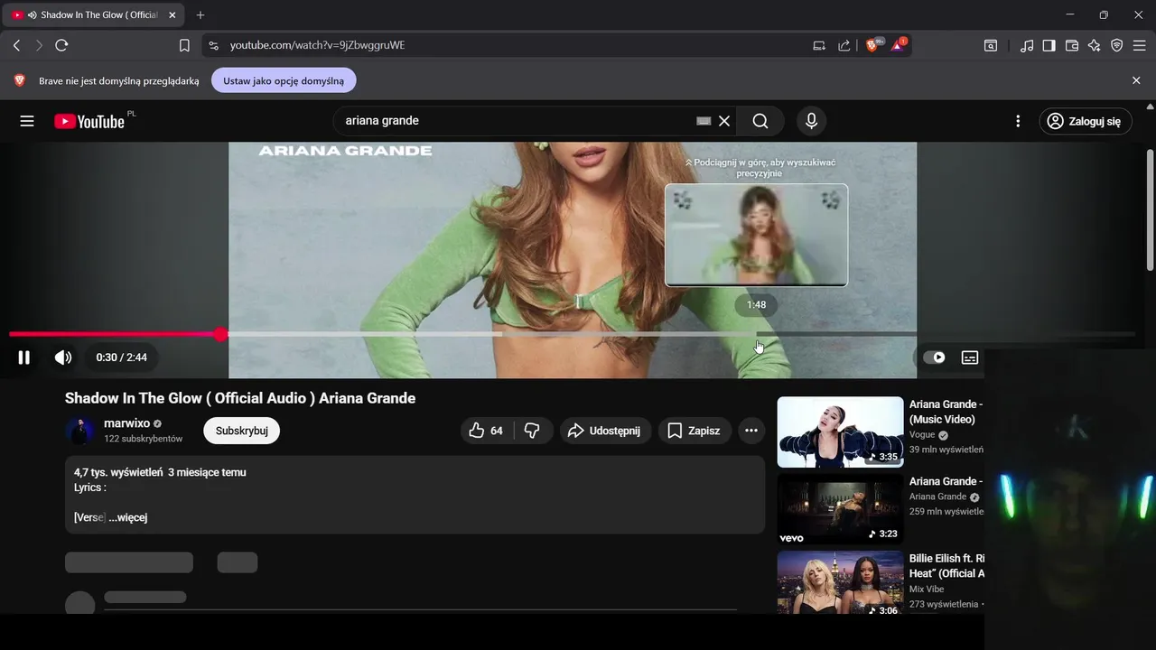The width and height of the screenshot is (1156, 650).
Task: Dislike the video with thumbs-down
Action: (532, 431)
